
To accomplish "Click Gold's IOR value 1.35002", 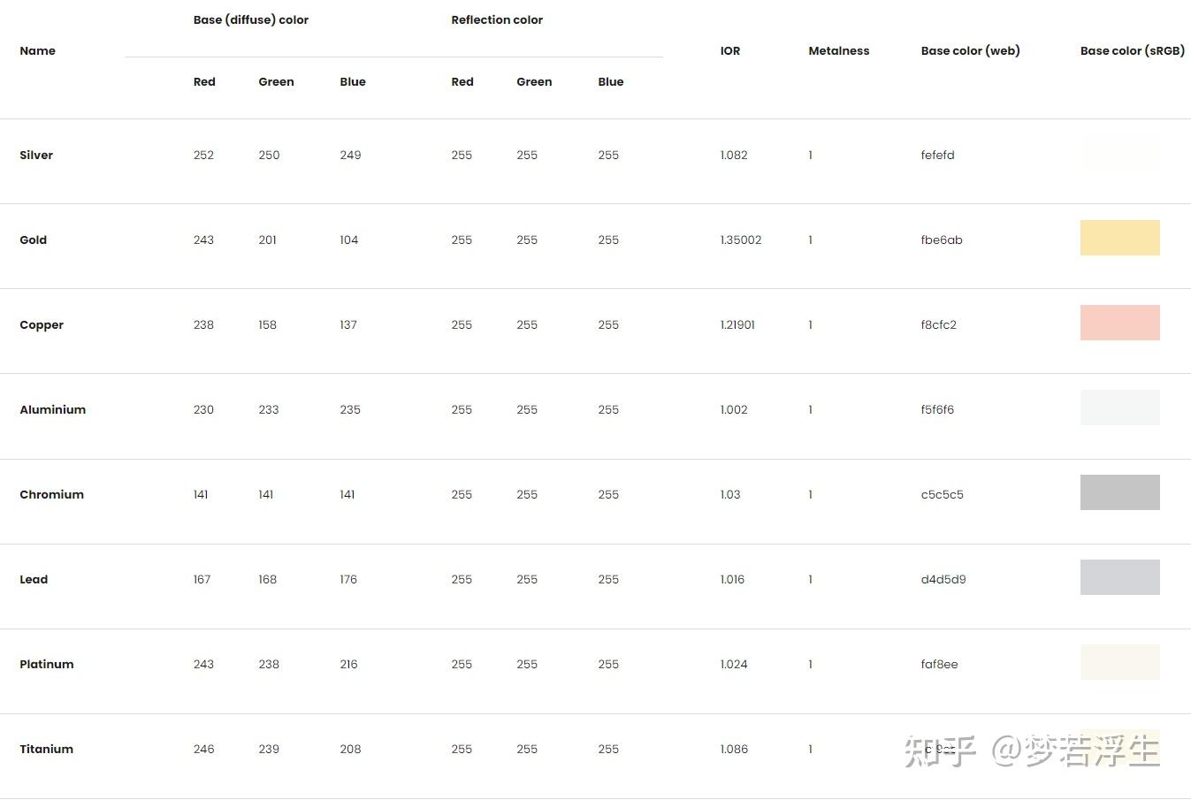I will 741,240.
